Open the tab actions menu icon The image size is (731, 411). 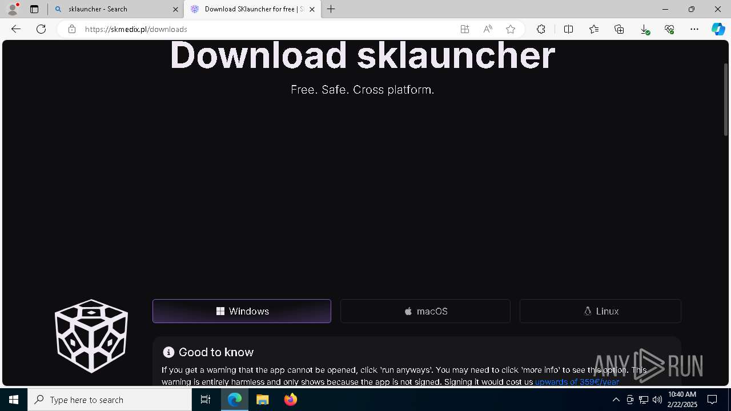tap(34, 9)
